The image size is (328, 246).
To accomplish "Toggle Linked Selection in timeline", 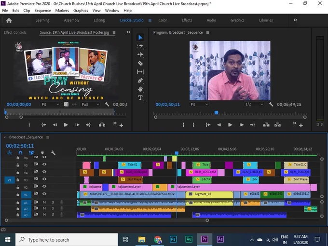I will [x=31, y=153].
